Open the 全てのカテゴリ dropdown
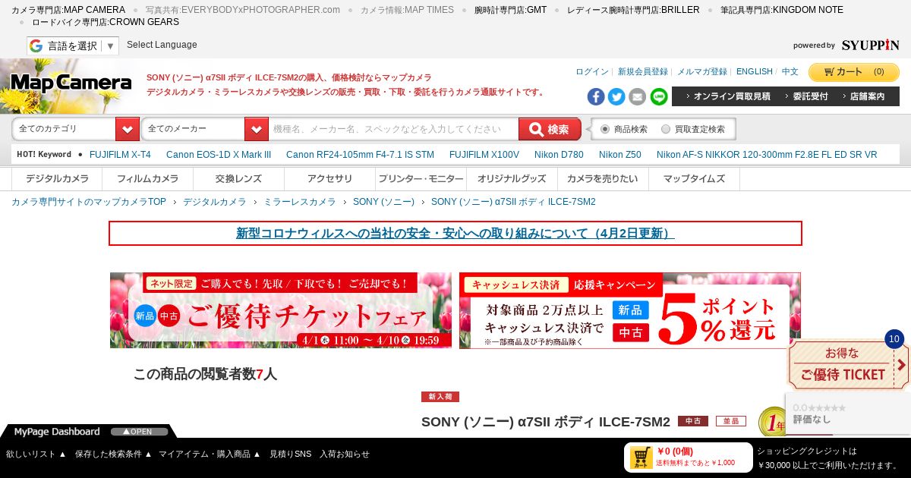Image resolution: width=911 pixels, height=478 pixels. (x=76, y=129)
